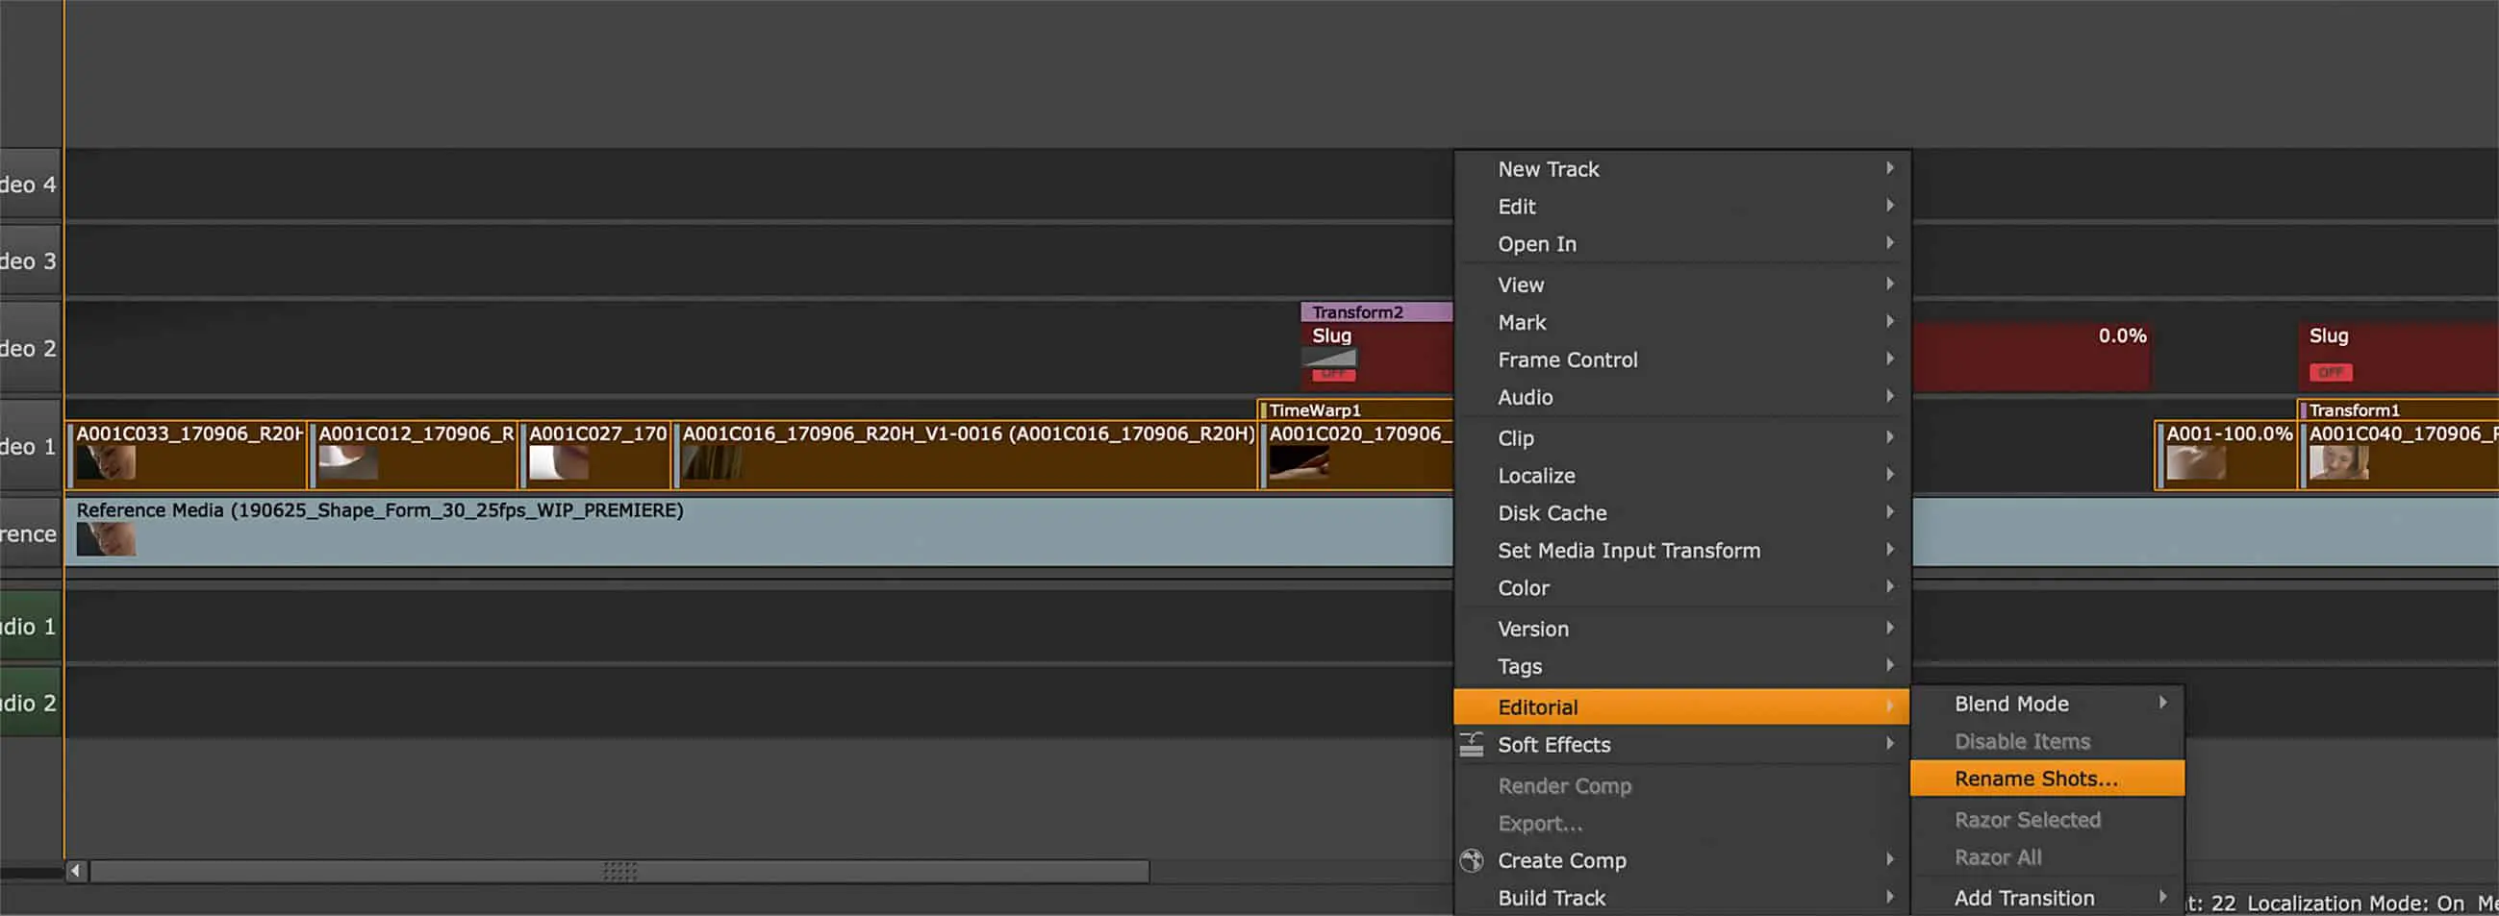The width and height of the screenshot is (2499, 916).
Task: Select the Video 2 track header
Action: (29, 348)
